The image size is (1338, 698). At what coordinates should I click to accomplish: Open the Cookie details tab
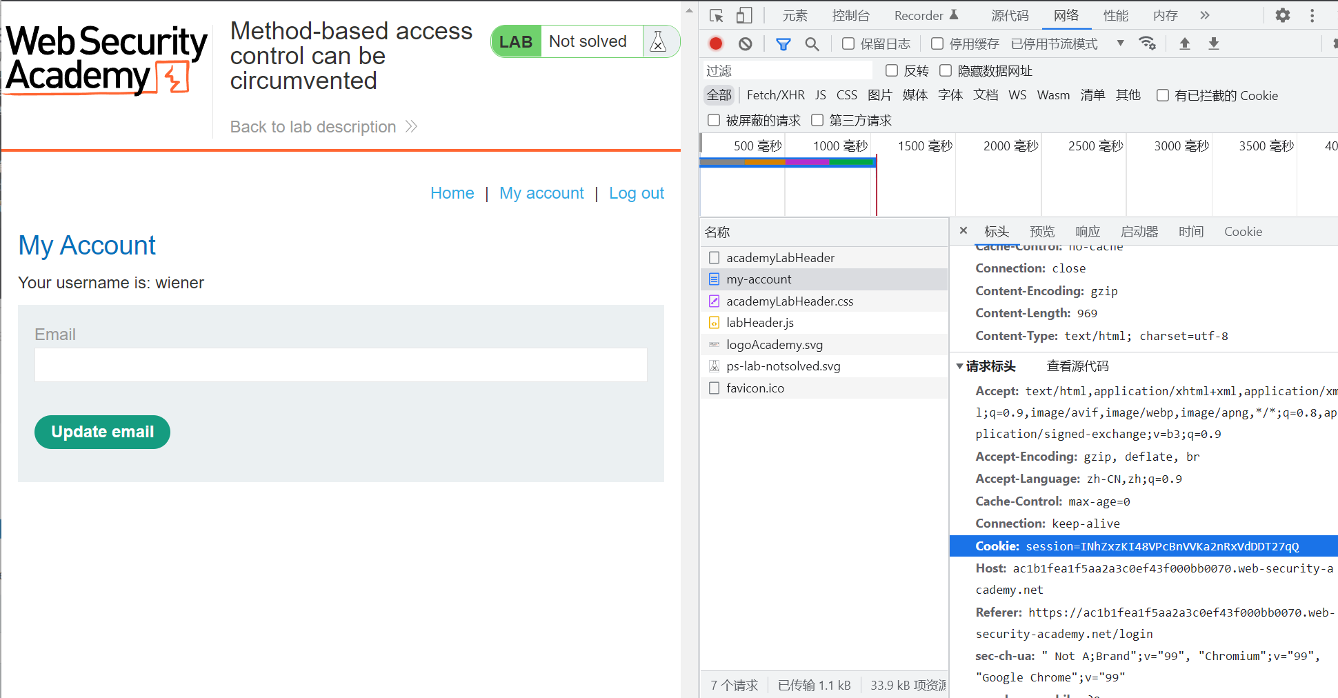[1243, 232]
